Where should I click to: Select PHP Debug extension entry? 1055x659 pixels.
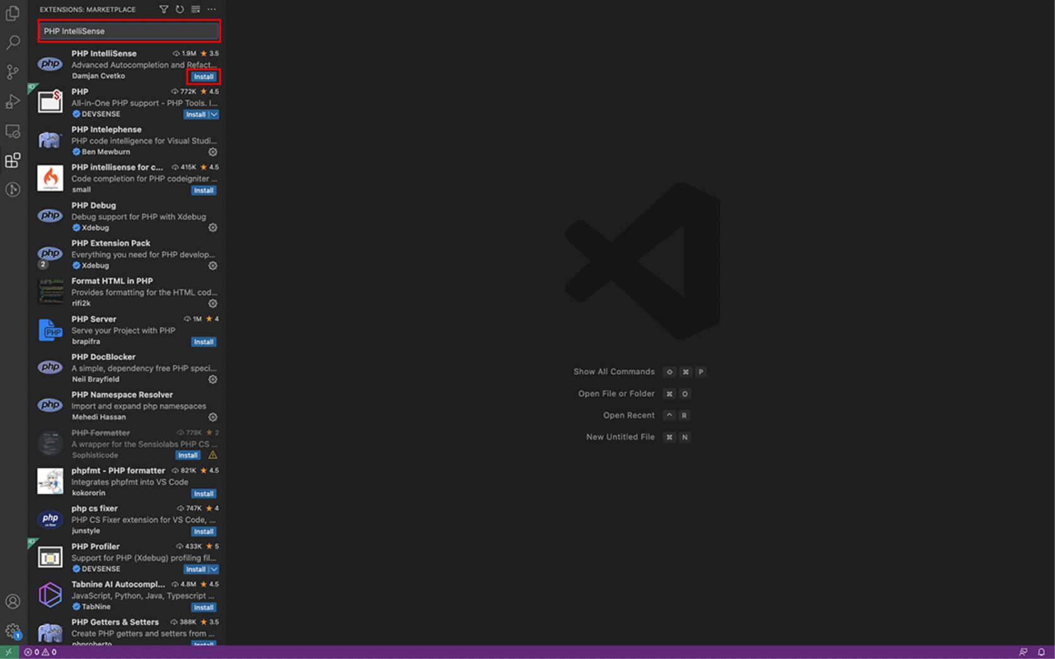(127, 216)
